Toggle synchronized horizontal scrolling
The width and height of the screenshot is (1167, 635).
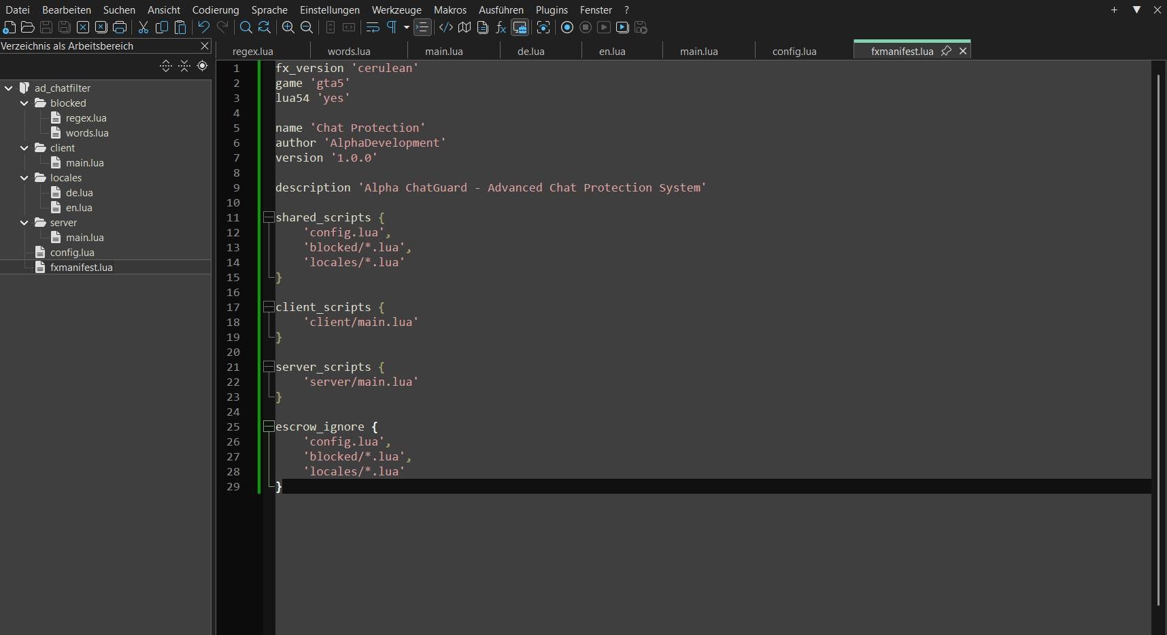click(349, 28)
